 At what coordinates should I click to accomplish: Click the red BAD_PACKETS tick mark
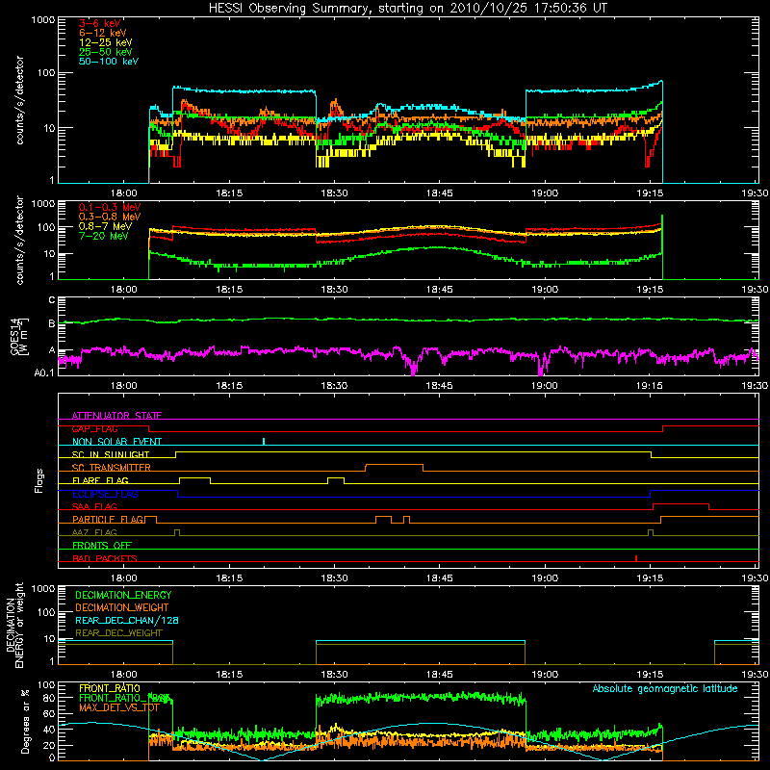tap(636, 558)
